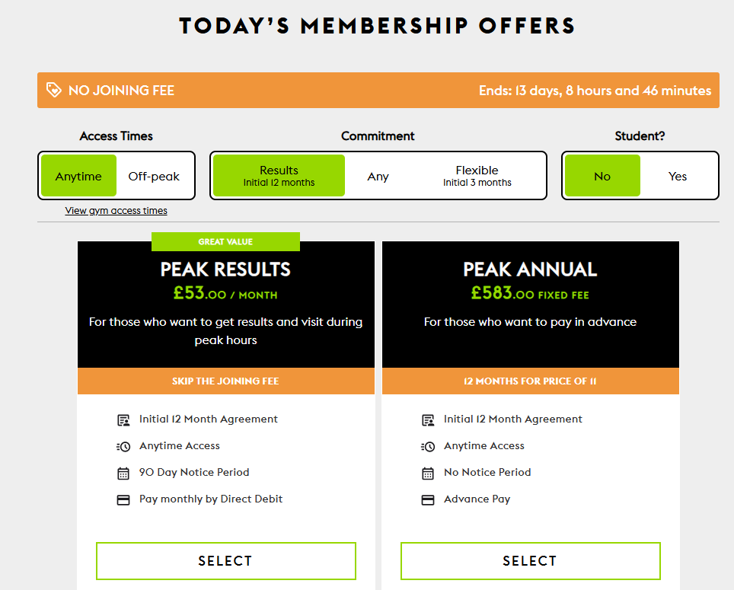Click the agreement icon on Peak Annual card
The height and width of the screenshot is (590, 734).
tap(428, 418)
